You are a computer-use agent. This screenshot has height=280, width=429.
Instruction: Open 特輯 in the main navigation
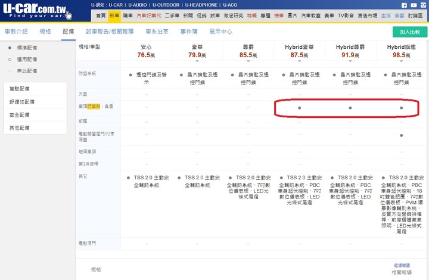pos(251,15)
